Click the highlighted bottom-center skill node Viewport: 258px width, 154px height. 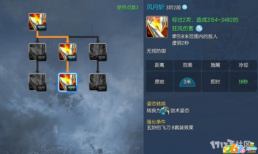coord(68,82)
